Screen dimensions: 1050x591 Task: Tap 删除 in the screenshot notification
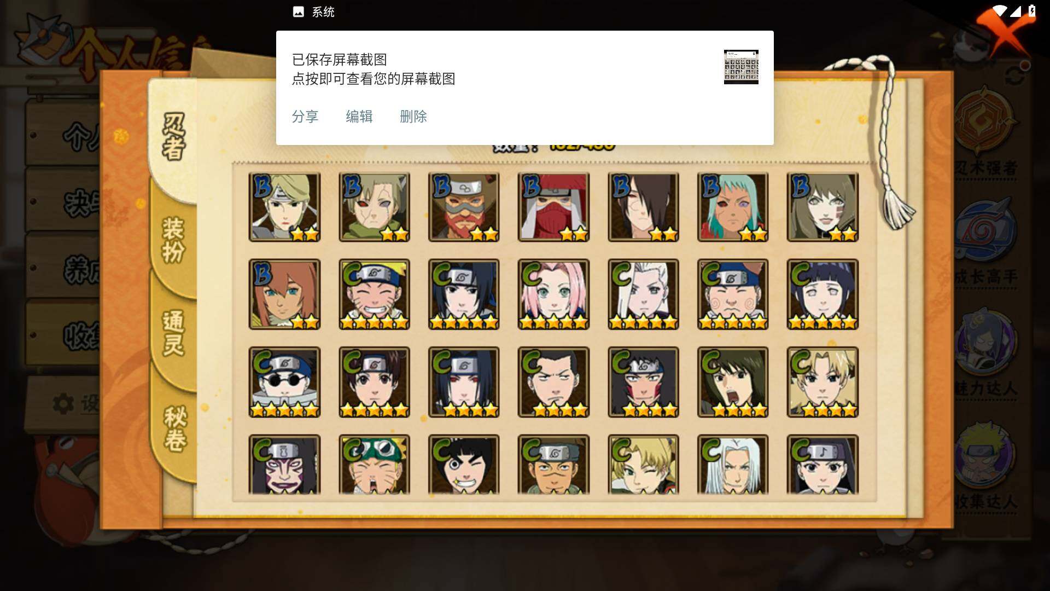tap(413, 117)
